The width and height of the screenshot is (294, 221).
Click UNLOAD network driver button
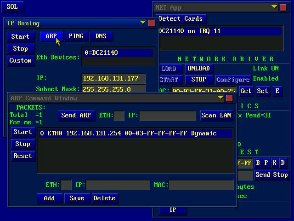[x=199, y=69]
